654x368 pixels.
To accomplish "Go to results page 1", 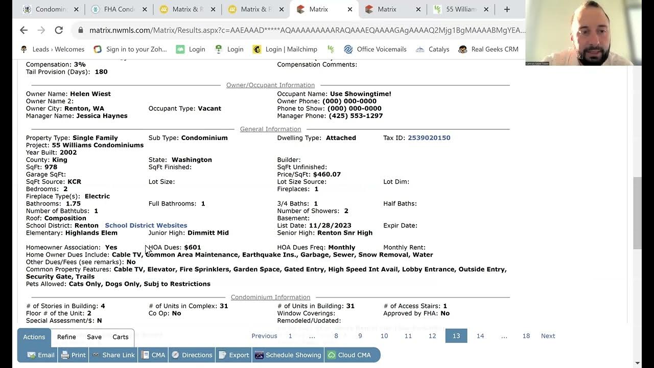I will click(x=290, y=336).
